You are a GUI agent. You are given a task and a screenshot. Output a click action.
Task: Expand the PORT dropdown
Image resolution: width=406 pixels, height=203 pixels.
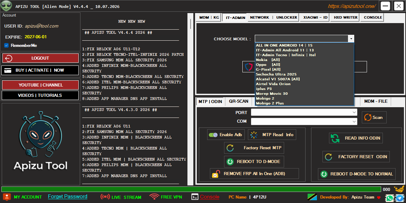(304, 112)
